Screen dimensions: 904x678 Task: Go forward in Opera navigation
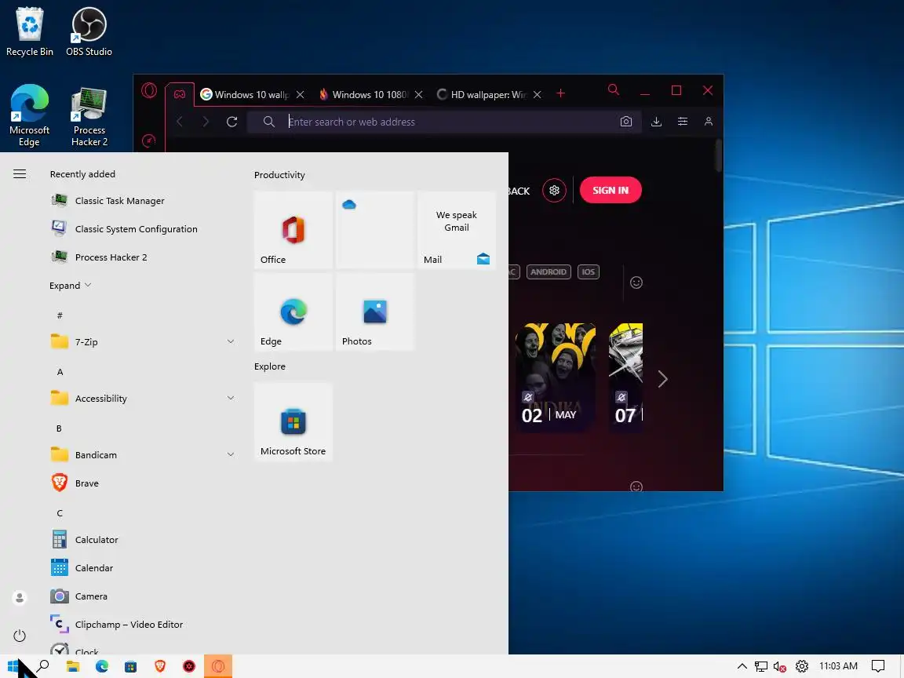click(206, 122)
